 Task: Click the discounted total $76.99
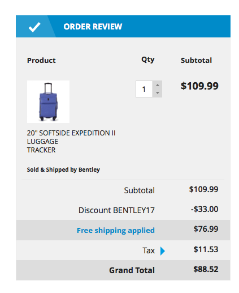pos(206,229)
